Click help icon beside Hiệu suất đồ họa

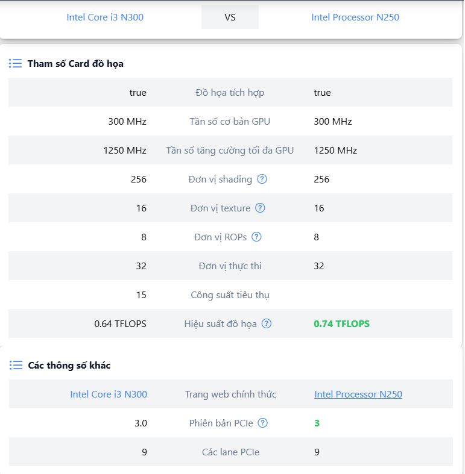click(x=267, y=323)
